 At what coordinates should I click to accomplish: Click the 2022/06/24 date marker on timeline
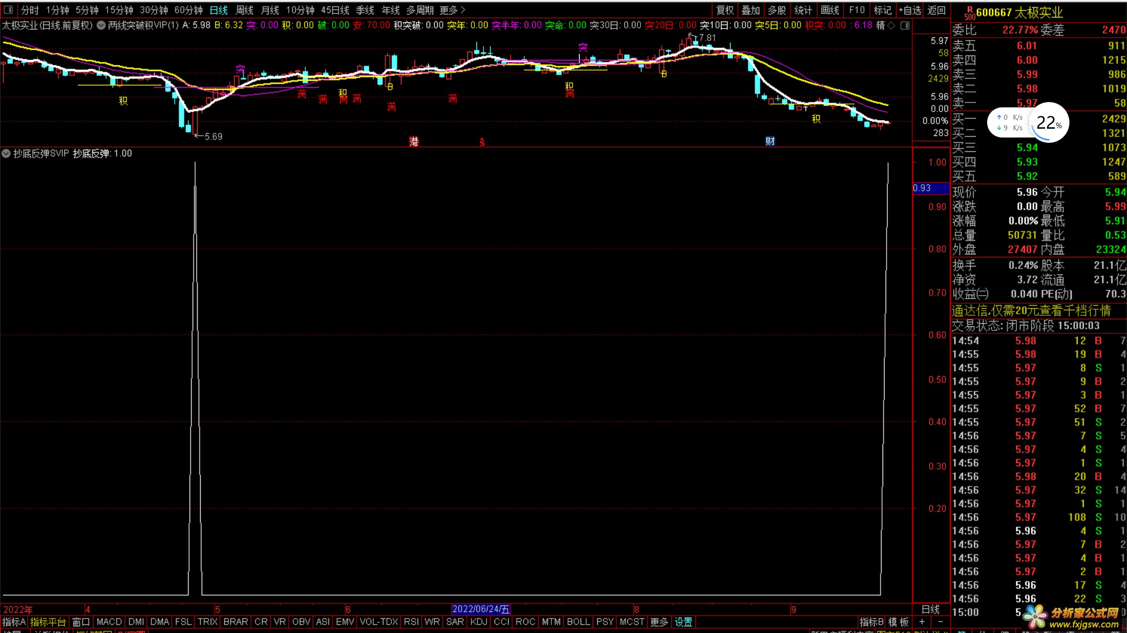point(481,609)
